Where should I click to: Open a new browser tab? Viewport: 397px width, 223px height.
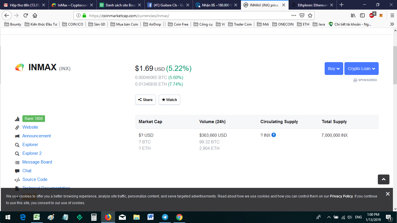tap(341, 5)
